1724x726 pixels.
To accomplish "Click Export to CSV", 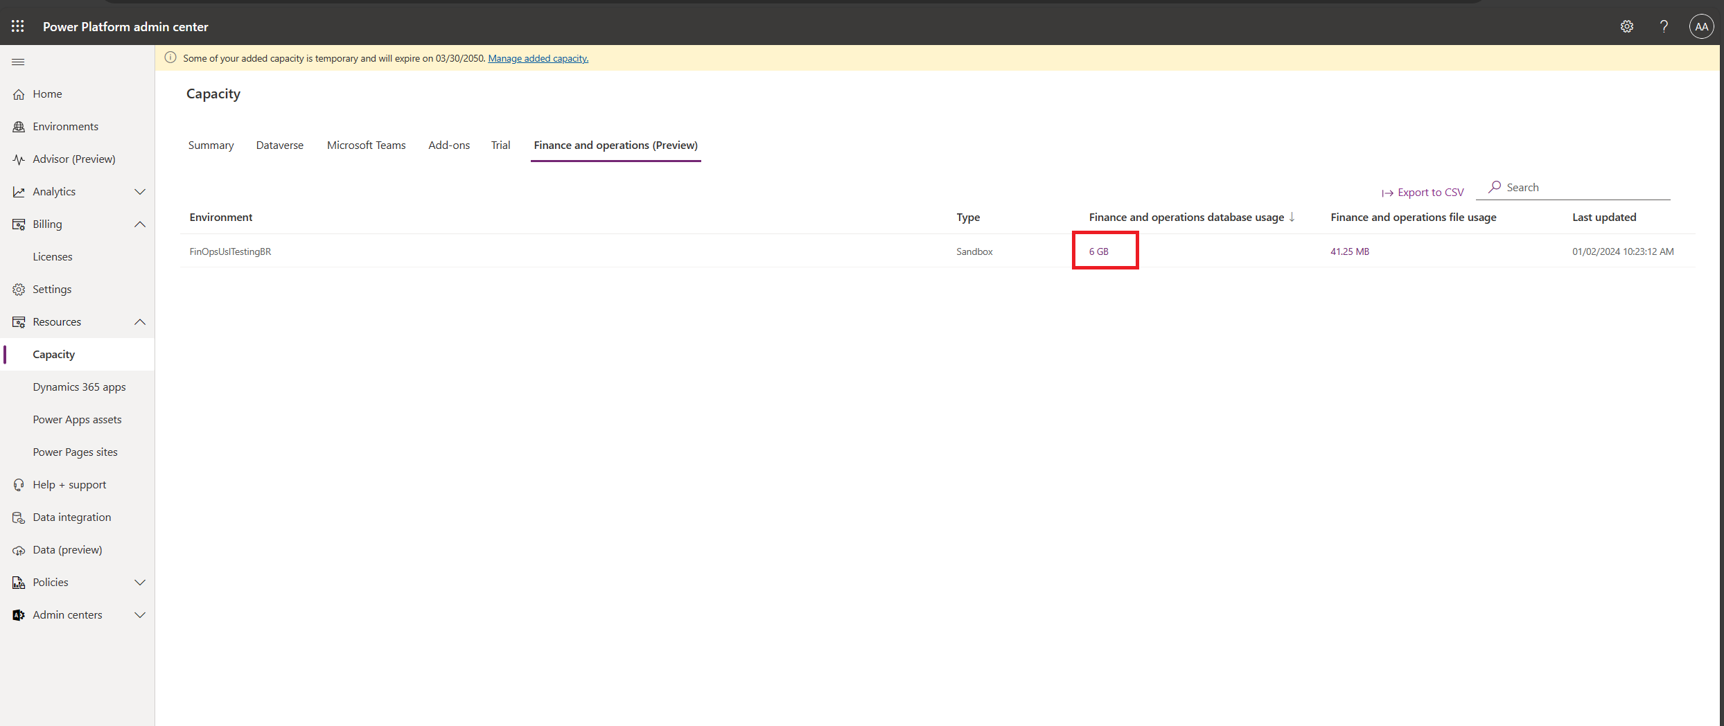I will pos(1423,193).
